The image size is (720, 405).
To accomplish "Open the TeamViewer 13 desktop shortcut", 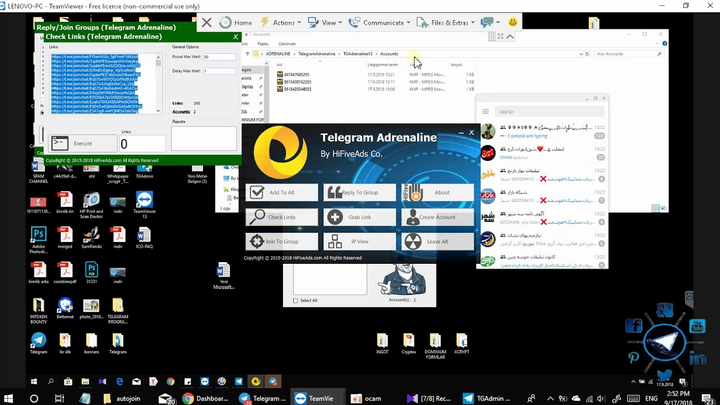I will click(x=144, y=205).
